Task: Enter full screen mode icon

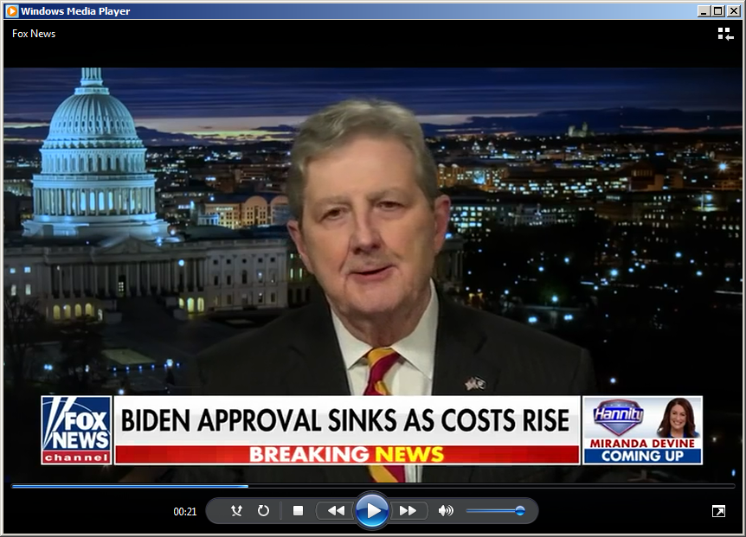Action: [718, 511]
